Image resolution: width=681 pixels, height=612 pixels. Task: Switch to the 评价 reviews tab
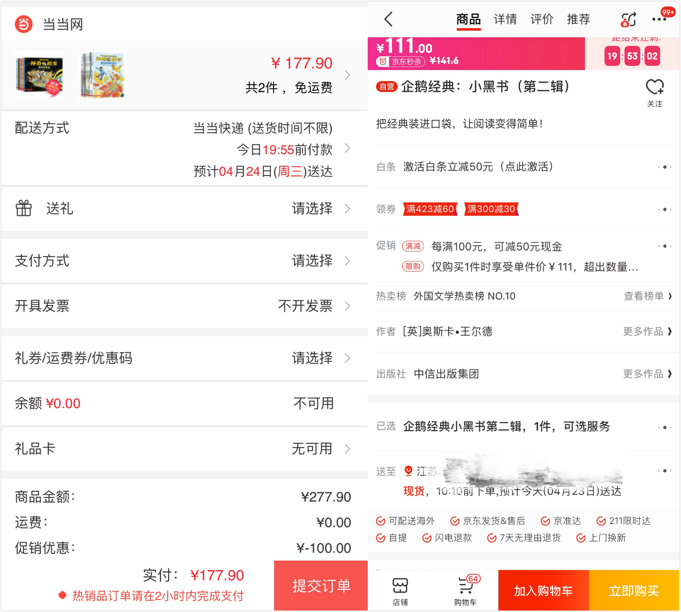tap(542, 19)
